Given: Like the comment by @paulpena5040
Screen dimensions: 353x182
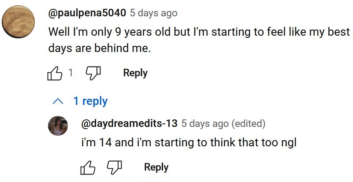Looking at the screenshot, I should (55, 74).
